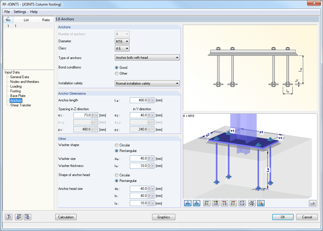
Task: Open the Settings menu
Action: pyautogui.click(x=20, y=12)
